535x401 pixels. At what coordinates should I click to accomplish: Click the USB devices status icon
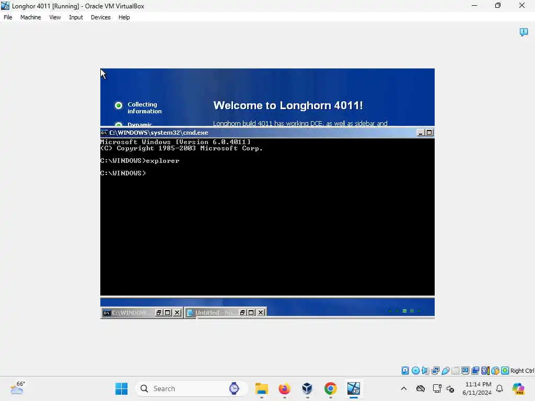445,371
